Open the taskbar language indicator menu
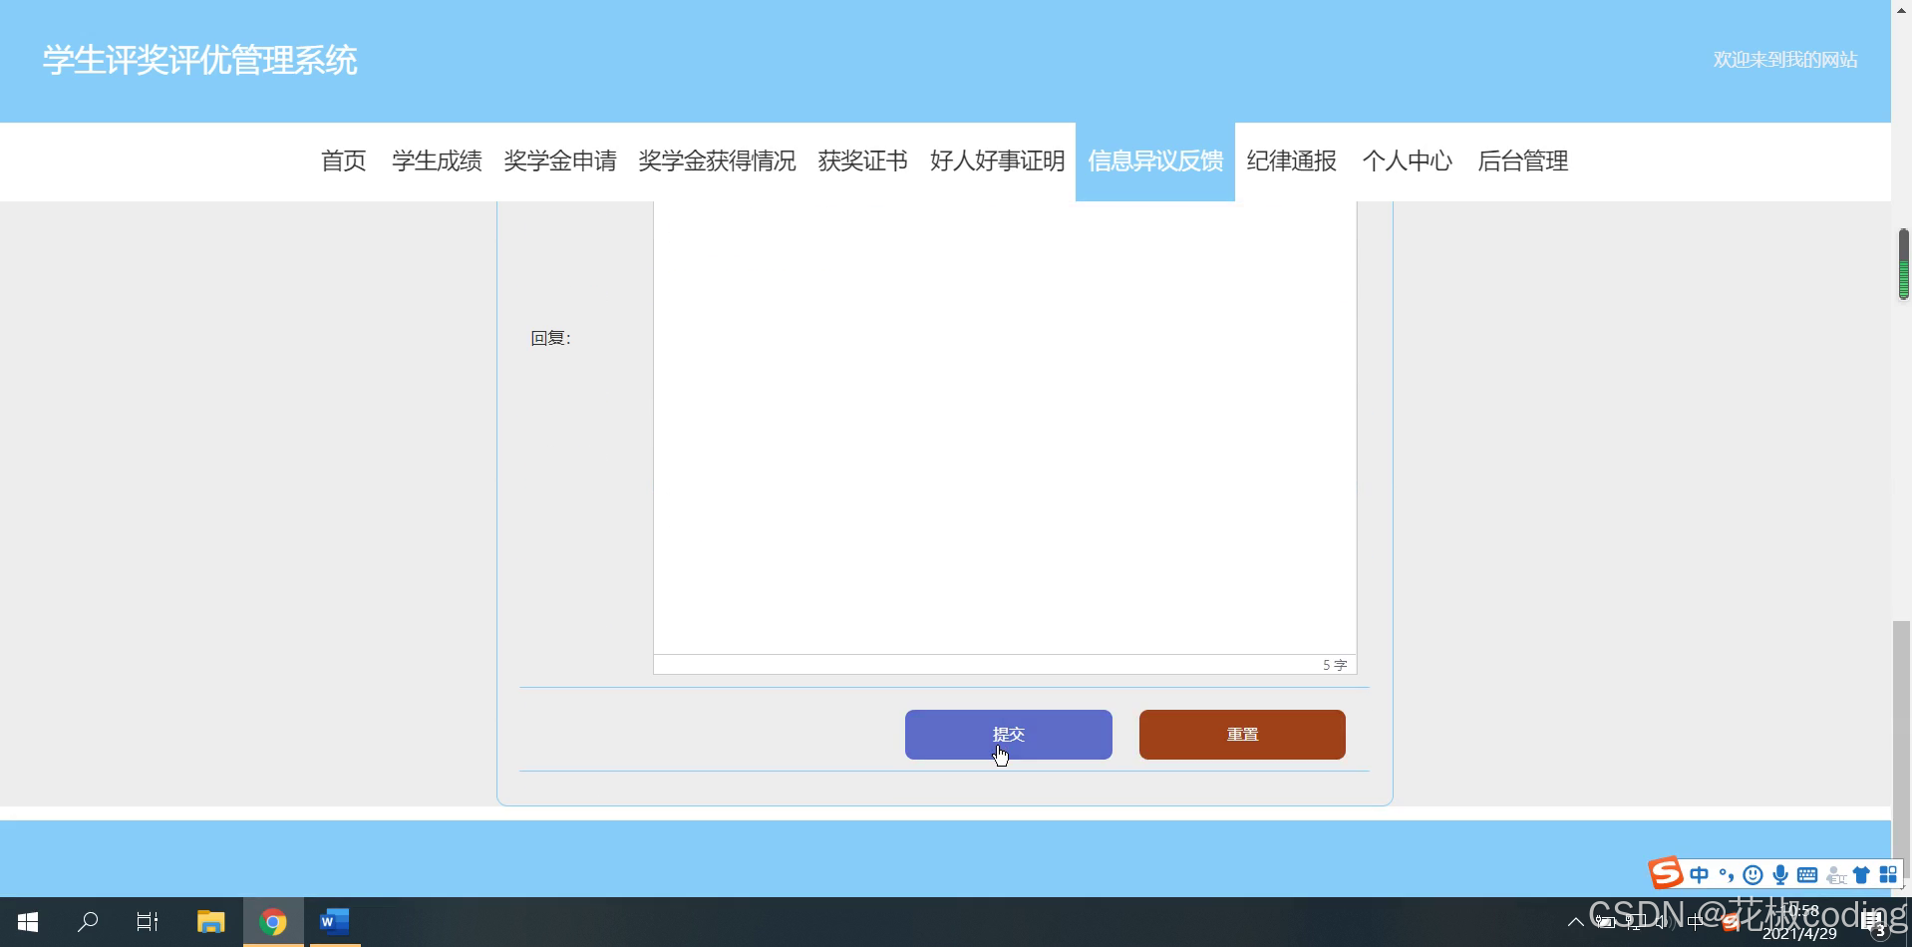1912x947 pixels. coord(1695,921)
